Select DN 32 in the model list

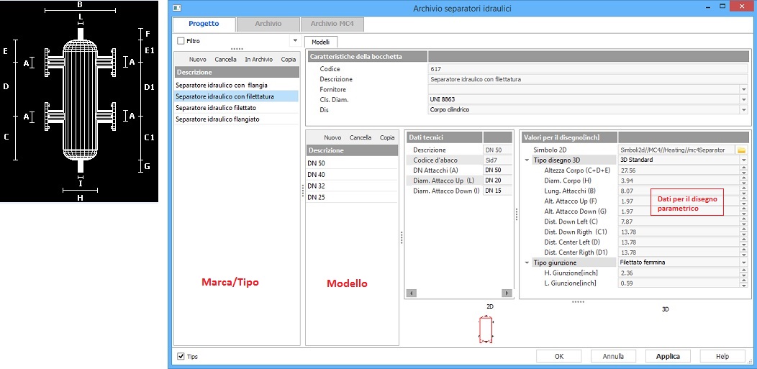pos(317,186)
